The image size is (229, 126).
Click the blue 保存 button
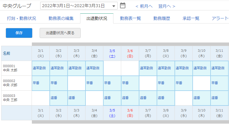pyautogui.click(x=19, y=33)
